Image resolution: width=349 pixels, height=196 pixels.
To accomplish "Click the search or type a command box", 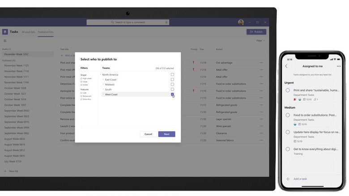I will 128,22.
